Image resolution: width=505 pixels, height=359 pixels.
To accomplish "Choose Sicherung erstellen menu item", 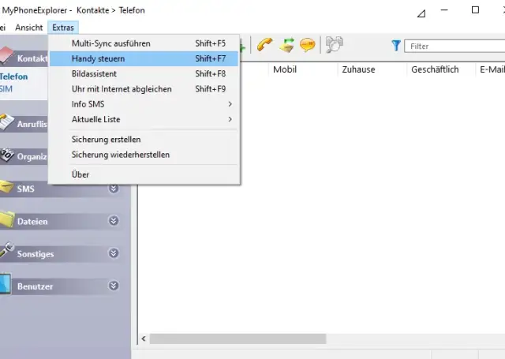I will tap(144, 140).
